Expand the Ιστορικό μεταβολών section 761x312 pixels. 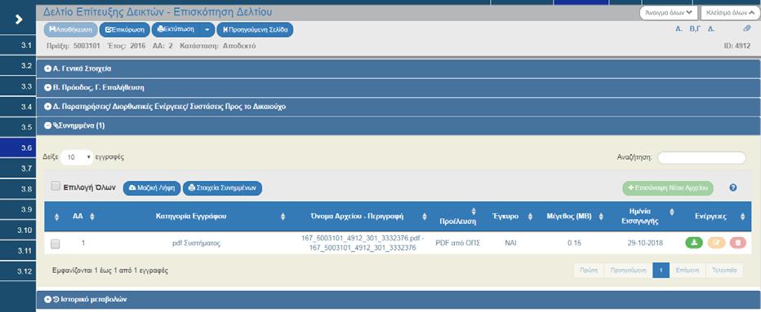[399, 300]
